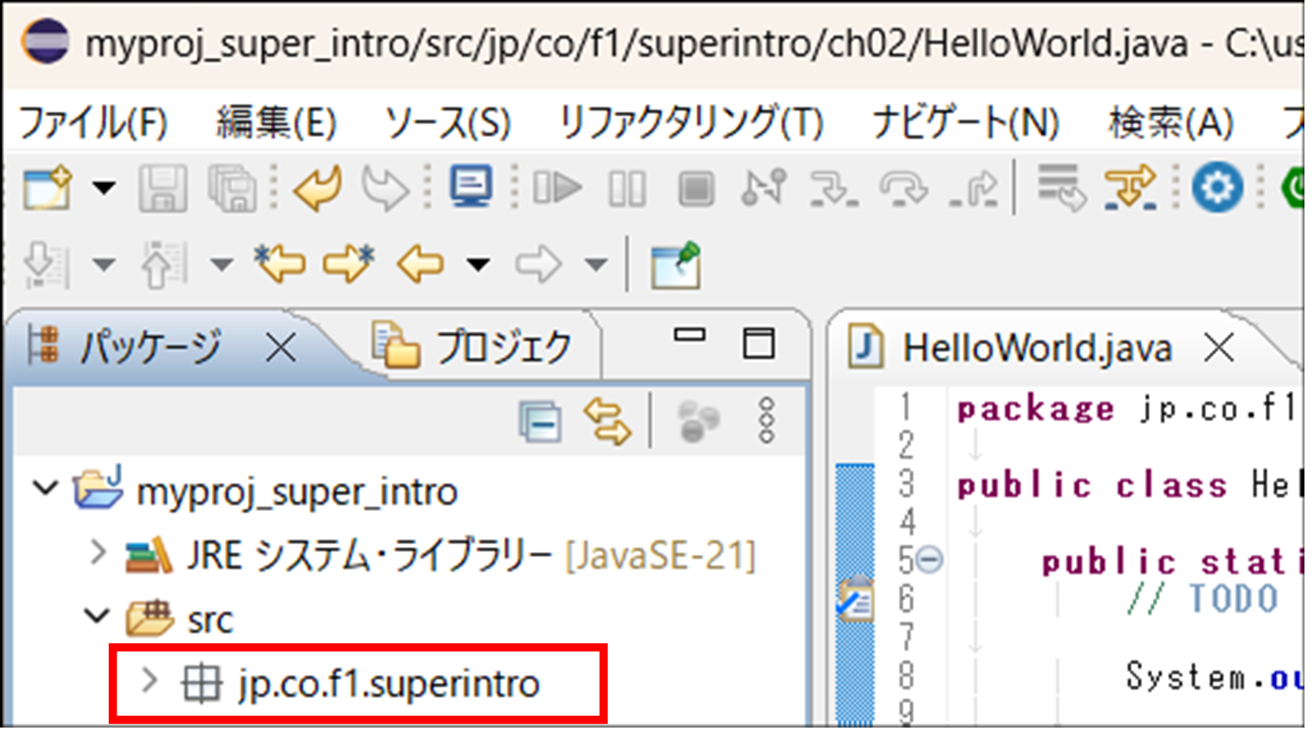Screen dimensions: 1315x731
Task: Expand the JRE システム・ライブラリー node
Action: pos(98,553)
